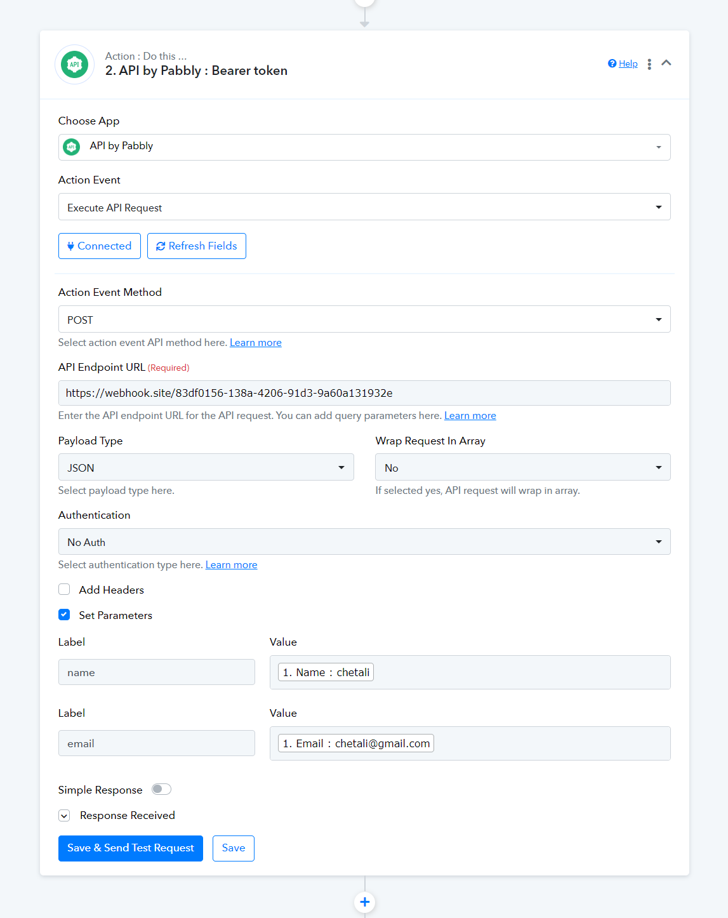Screen dimensions: 728x918
Task: Click the Name chetali mapped value tag
Action: click(x=326, y=672)
